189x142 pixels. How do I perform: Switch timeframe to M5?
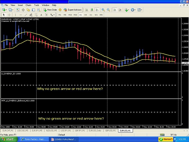65,15
